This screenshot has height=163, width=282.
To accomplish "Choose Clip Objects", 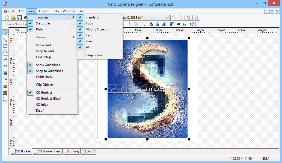I will pyautogui.click(x=52, y=85).
